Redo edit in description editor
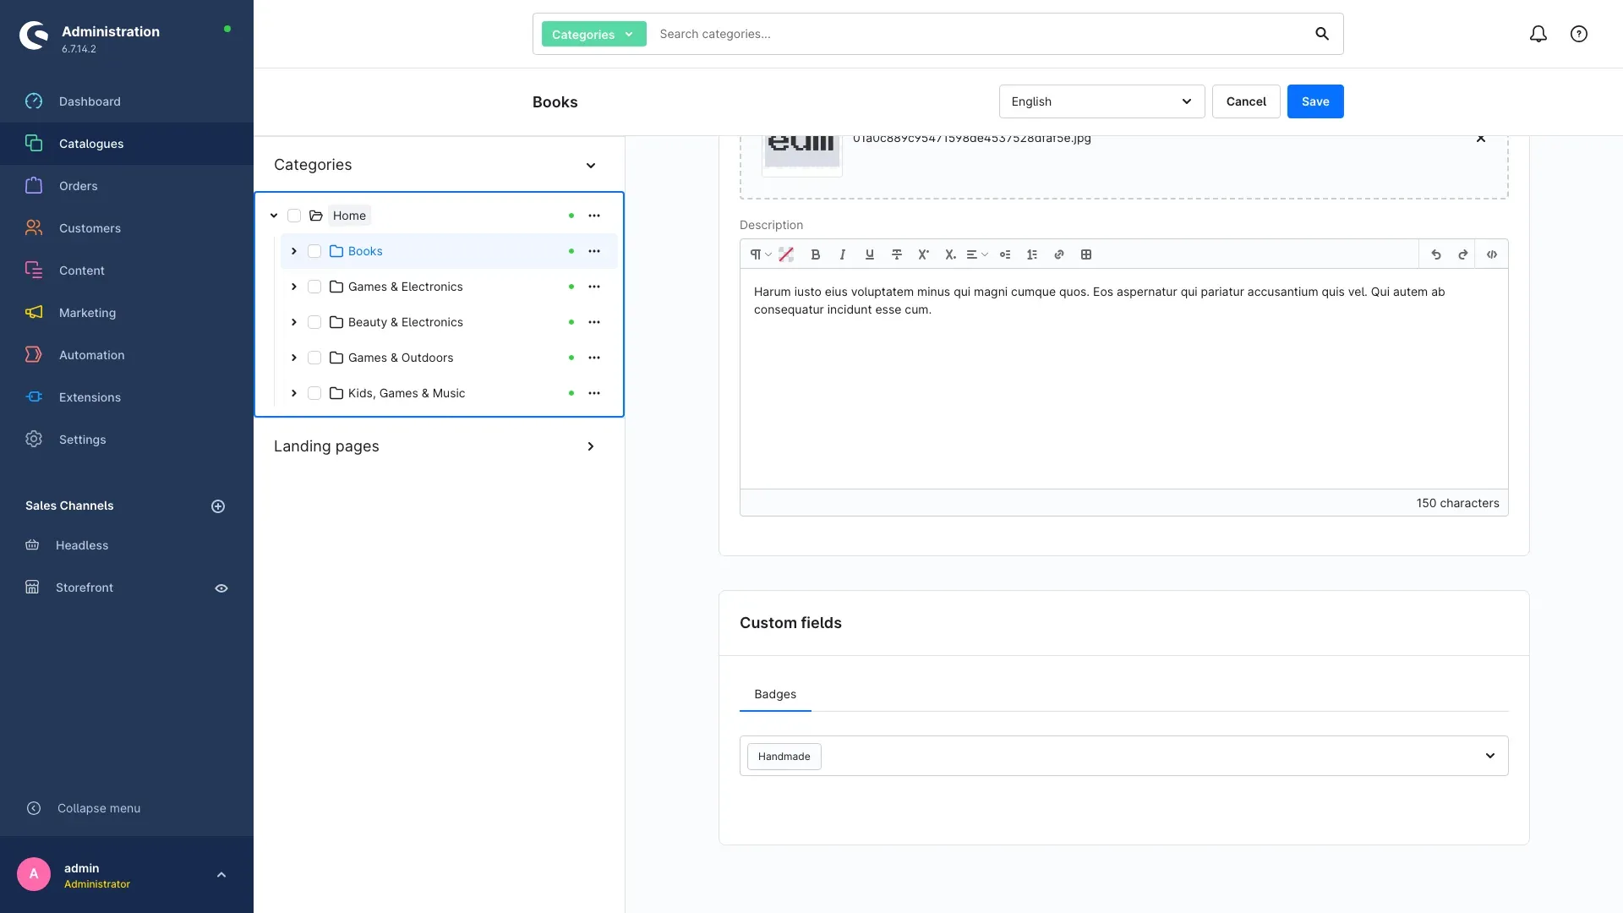 (x=1463, y=254)
